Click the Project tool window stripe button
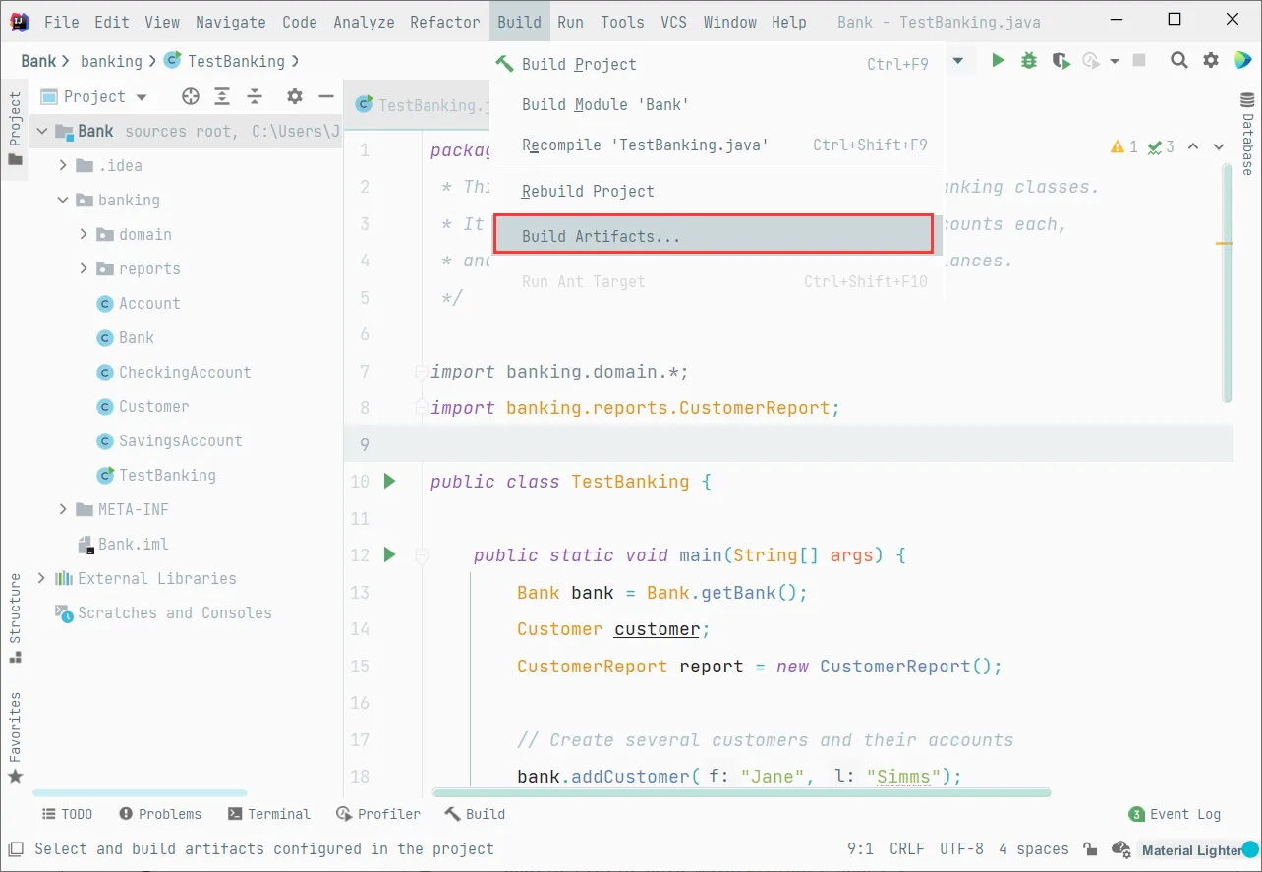1262x872 pixels. [x=15, y=130]
